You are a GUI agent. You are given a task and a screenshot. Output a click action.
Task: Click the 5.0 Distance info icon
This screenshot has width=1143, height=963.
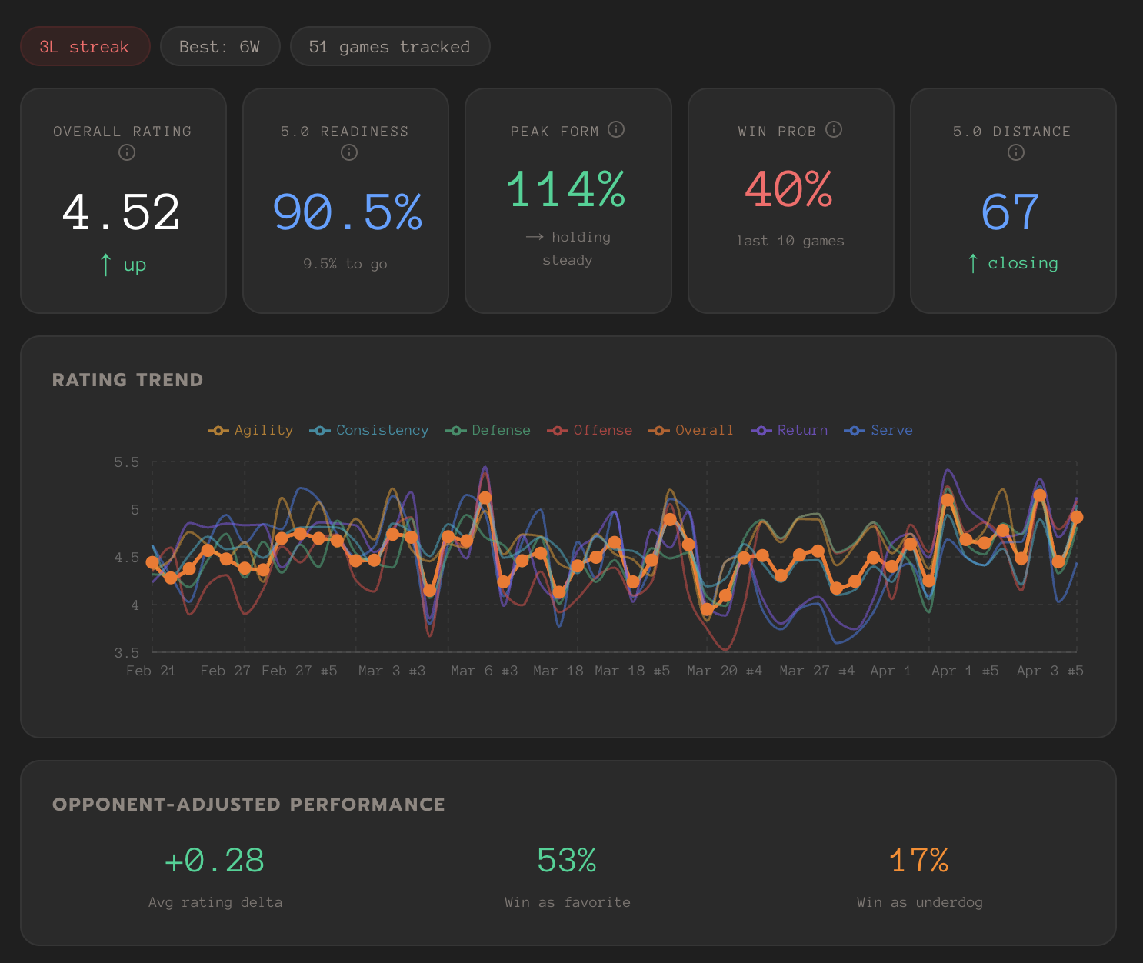tap(1016, 152)
